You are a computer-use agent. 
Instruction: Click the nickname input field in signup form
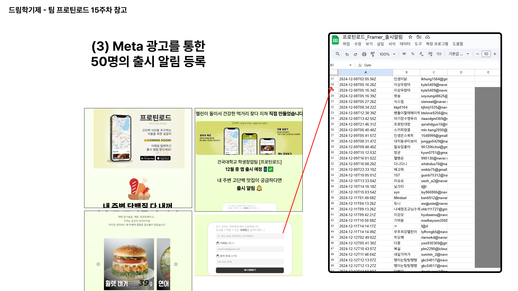[x=250, y=236]
